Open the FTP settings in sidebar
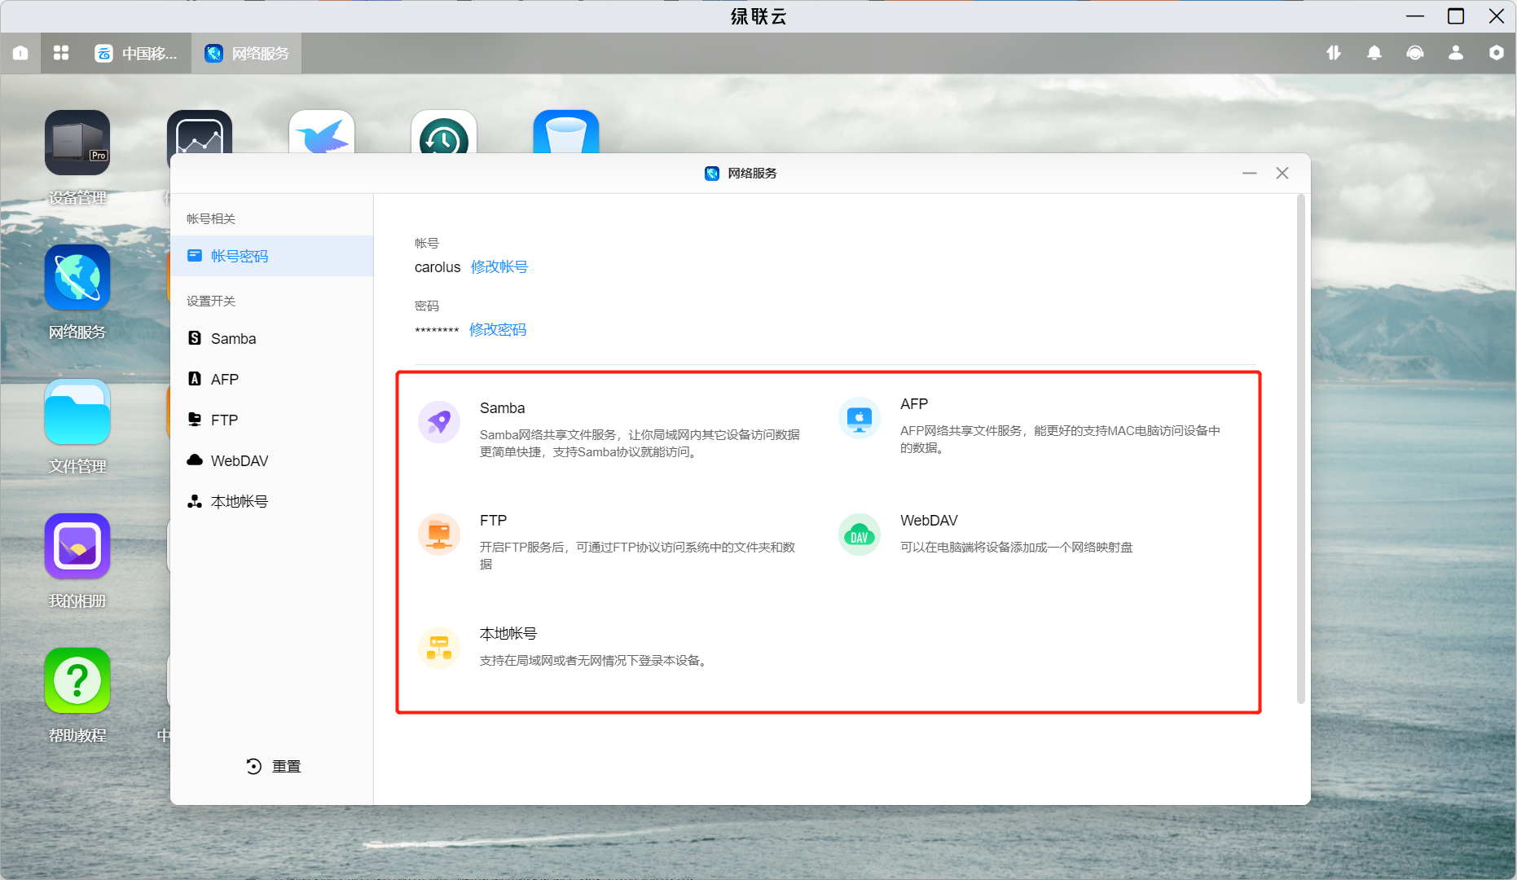This screenshot has height=880, width=1517. coord(224,420)
